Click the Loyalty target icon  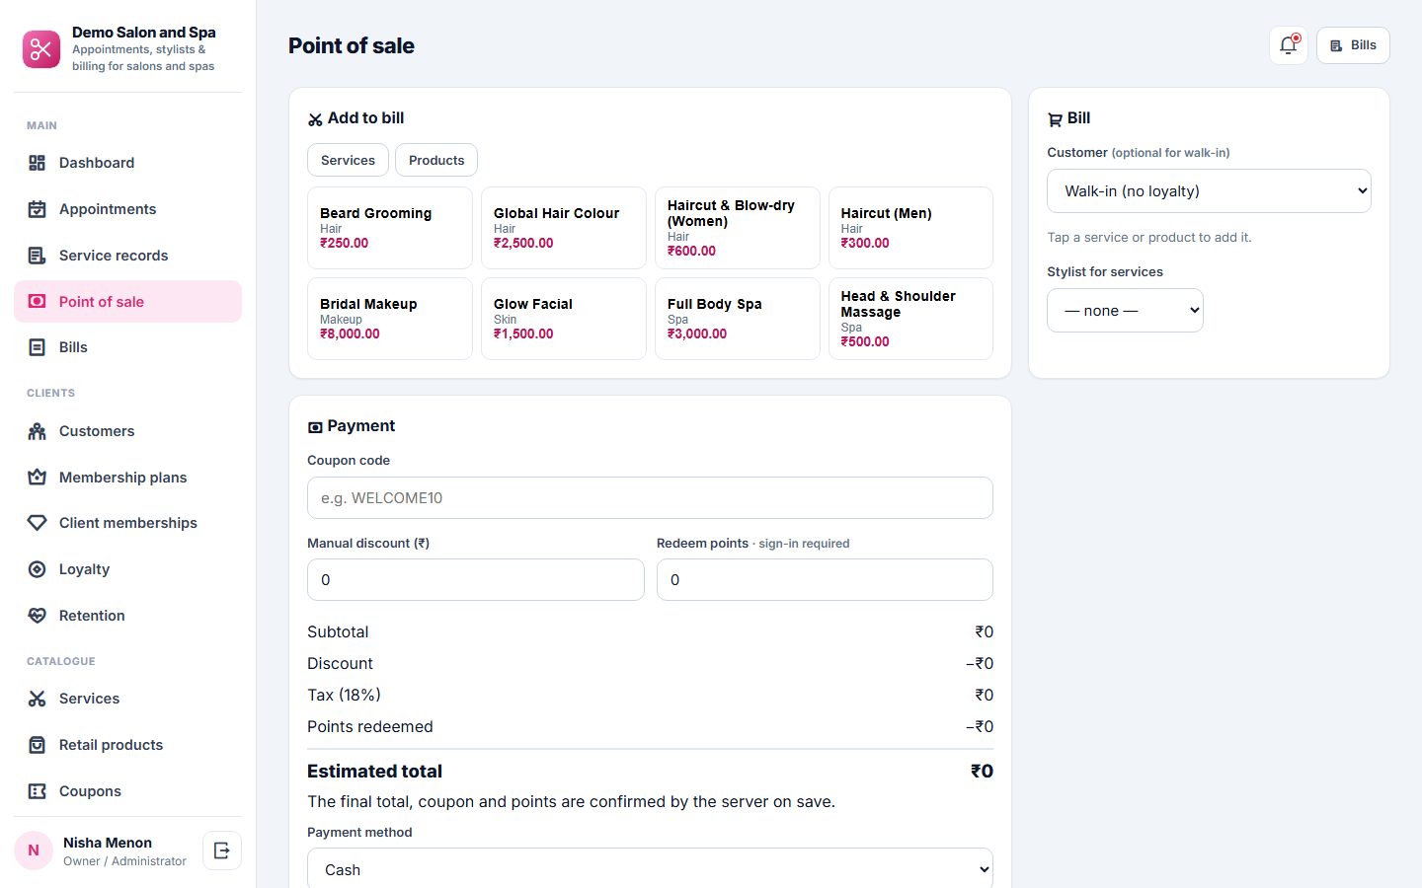(x=38, y=569)
